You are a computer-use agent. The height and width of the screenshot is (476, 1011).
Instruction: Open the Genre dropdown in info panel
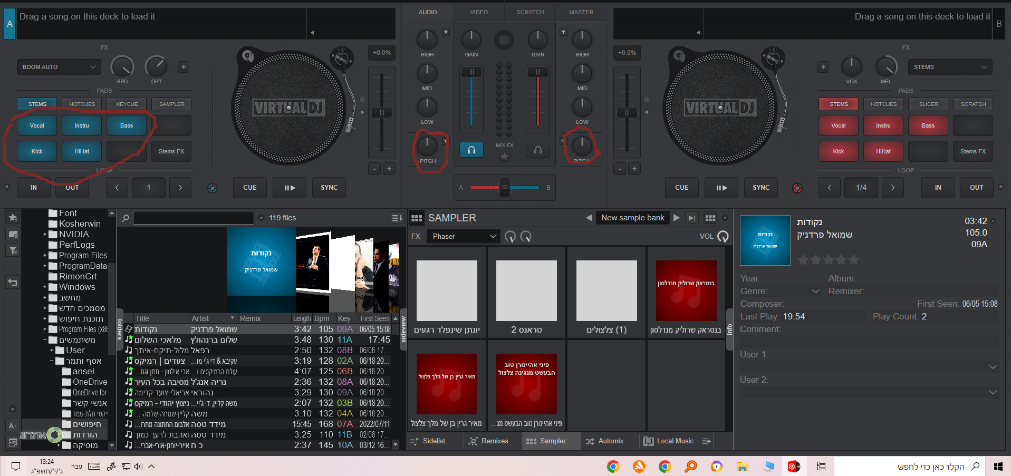pyautogui.click(x=815, y=291)
